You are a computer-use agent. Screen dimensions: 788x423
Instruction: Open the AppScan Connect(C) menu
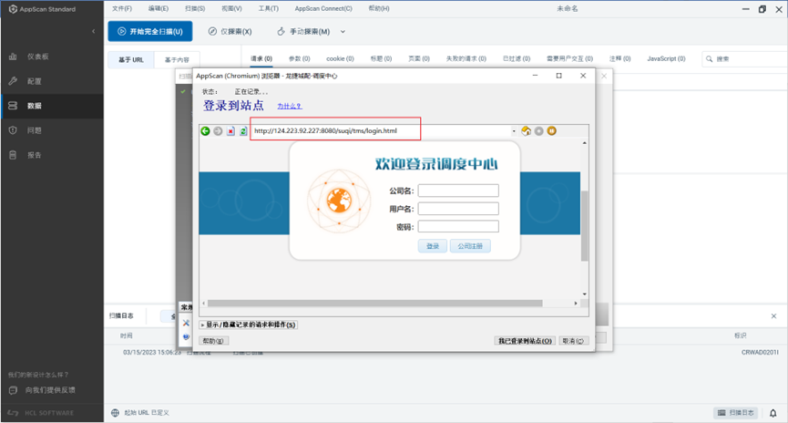coord(323,8)
